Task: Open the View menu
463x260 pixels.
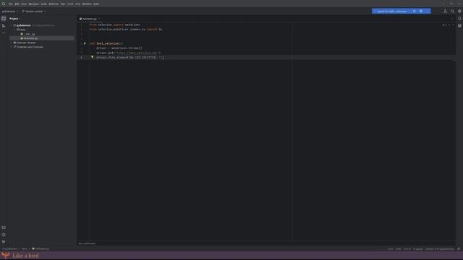Action: point(24,4)
